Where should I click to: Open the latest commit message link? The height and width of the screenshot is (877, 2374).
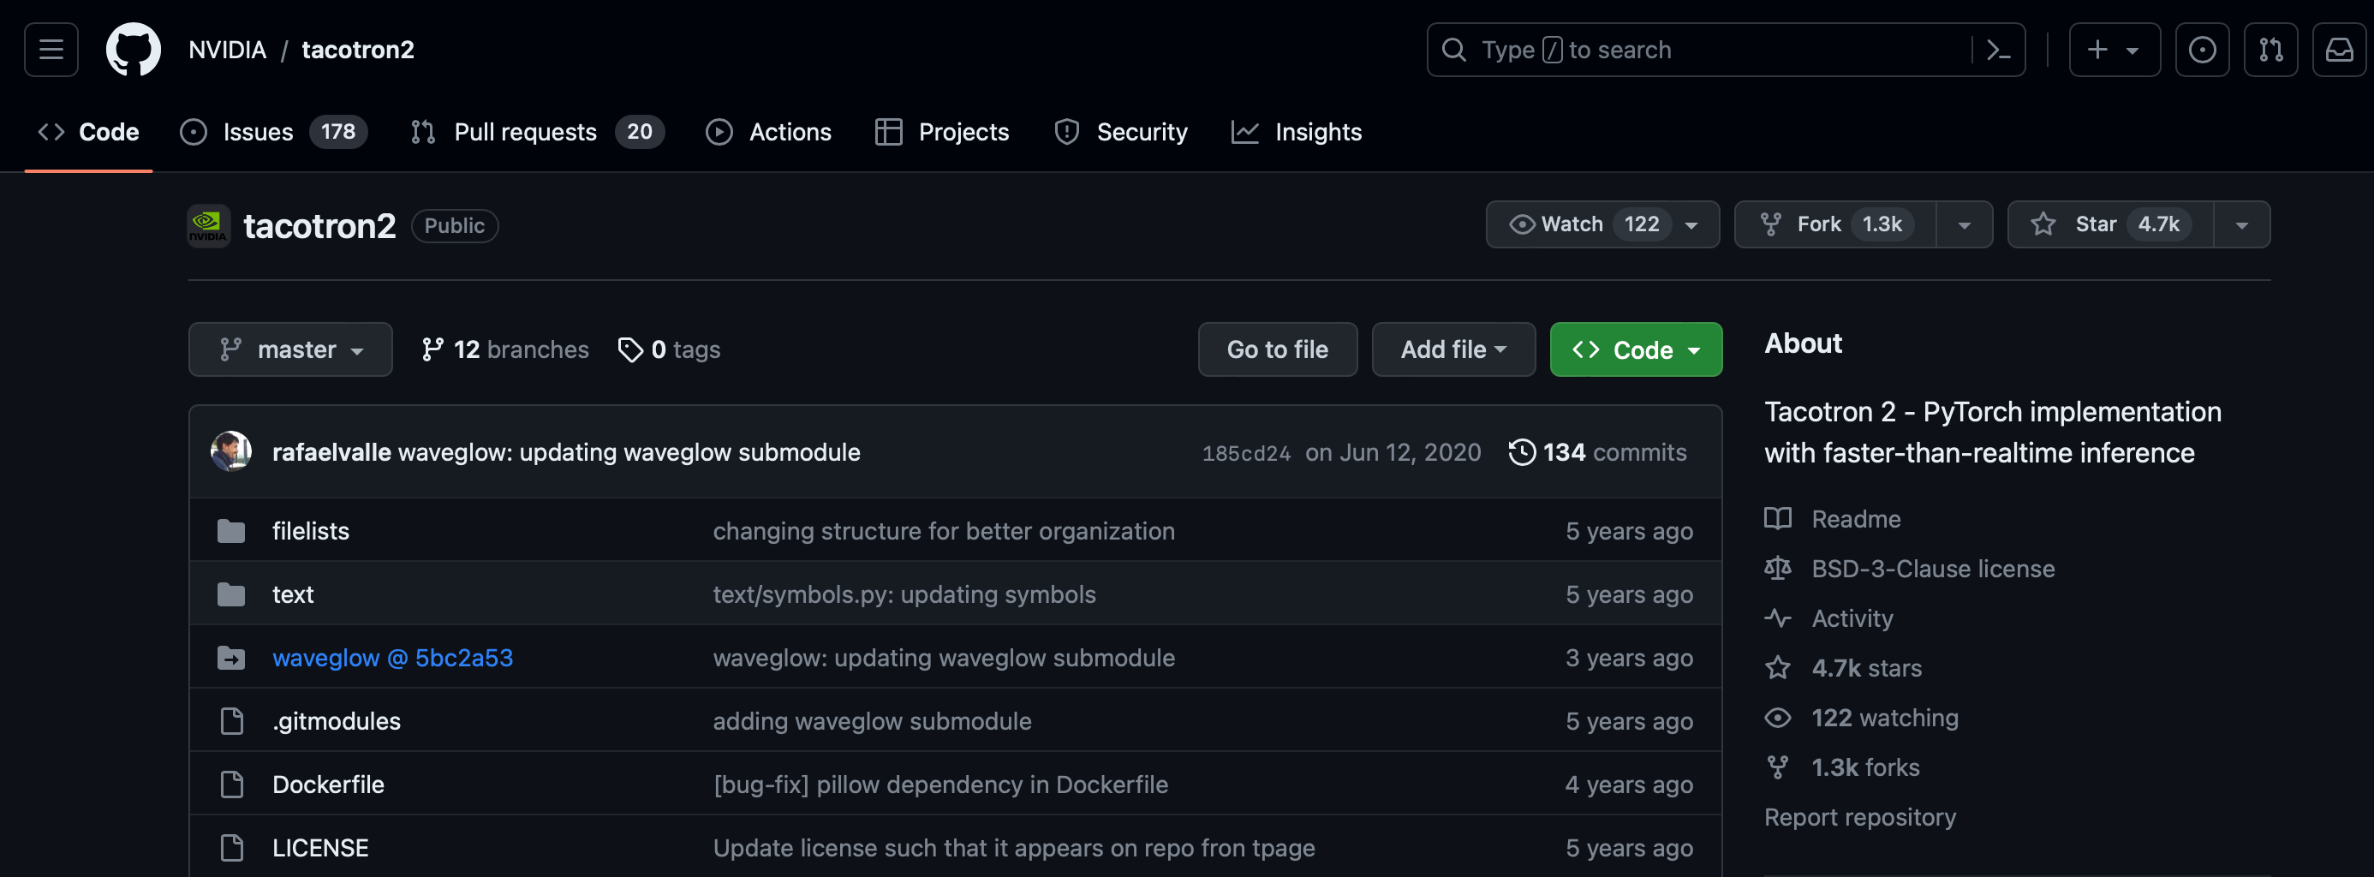pos(629,452)
